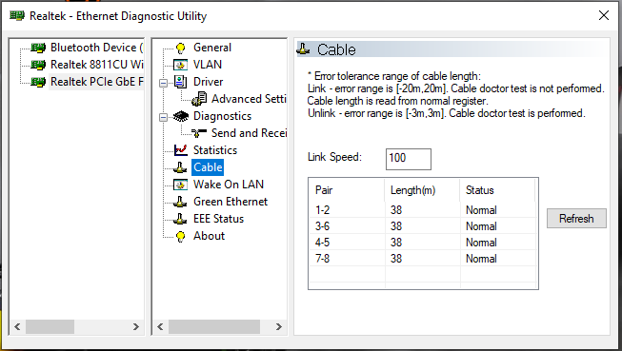Viewport: 622px width, 351px height.
Task: Select the pair 3-6 row
Action: [x=423, y=226]
